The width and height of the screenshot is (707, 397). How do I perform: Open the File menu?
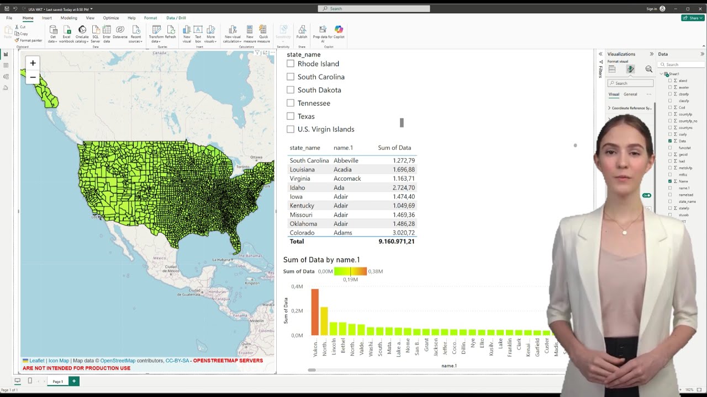tap(9, 18)
